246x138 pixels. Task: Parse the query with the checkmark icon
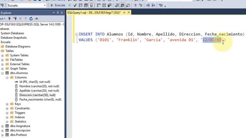75,5
